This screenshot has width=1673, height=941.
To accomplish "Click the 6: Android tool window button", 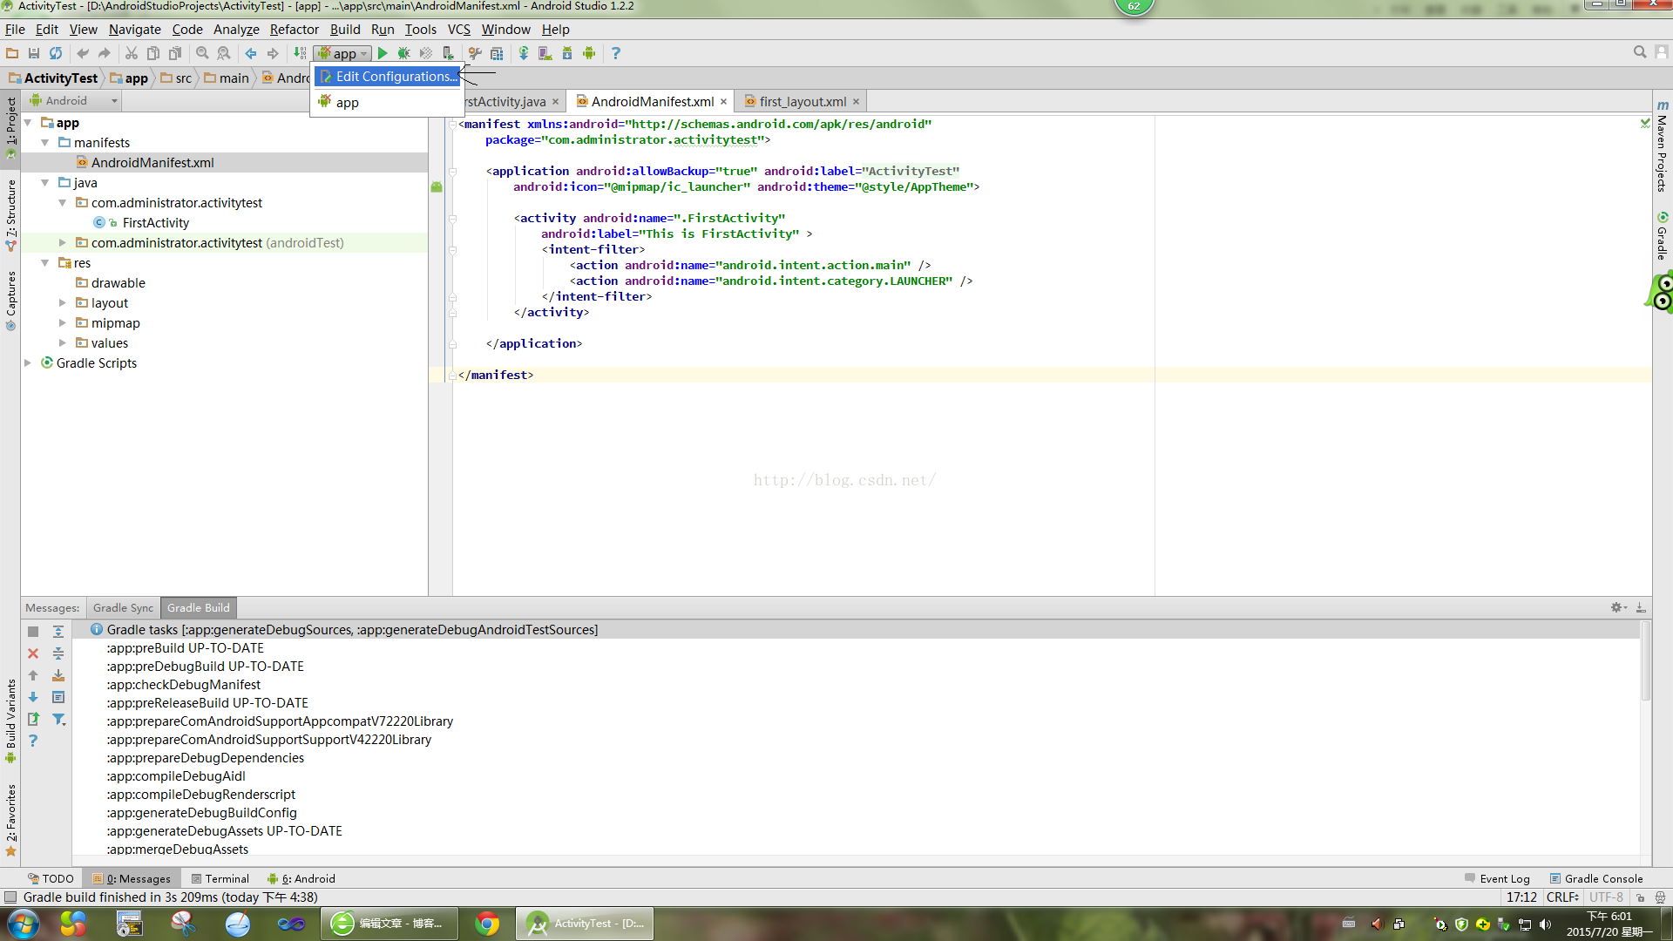I will (301, 878).
